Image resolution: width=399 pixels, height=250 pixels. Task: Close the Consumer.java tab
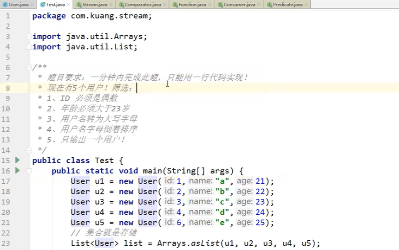pyautogui.click(x=259, y=5)
